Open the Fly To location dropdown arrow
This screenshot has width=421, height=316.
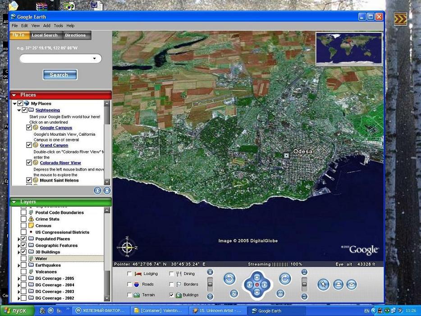coord(94,59)
